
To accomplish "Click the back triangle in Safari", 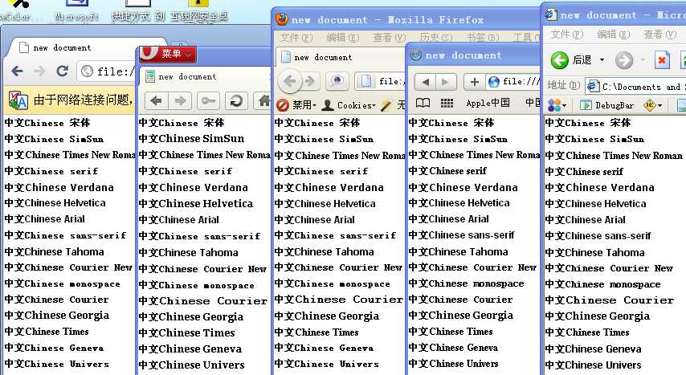I will (425, 81).
